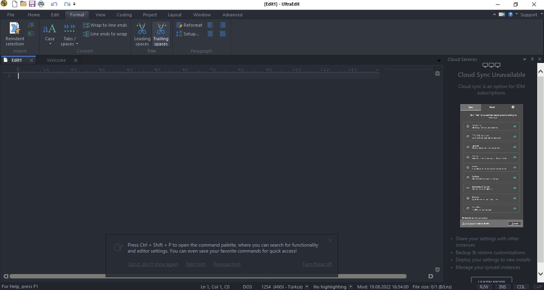This screenshot has width=544, height=290.
Task: Click the "Turn these off" link
Action: [x=317, y=264]
